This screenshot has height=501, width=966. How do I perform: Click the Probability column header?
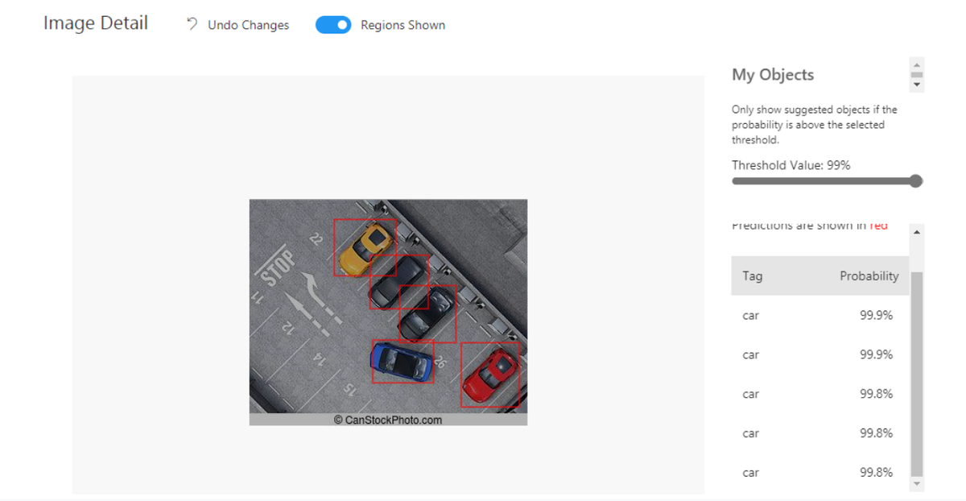coord(869,275)
